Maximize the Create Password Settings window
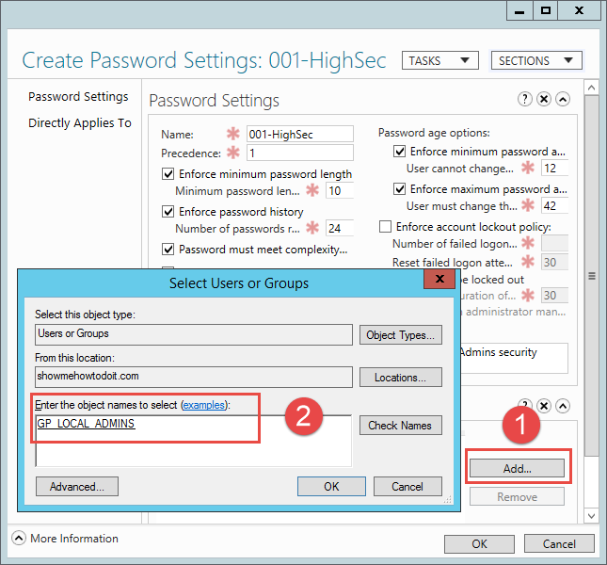Screen dimensions: 607x565 click(546, 10)
